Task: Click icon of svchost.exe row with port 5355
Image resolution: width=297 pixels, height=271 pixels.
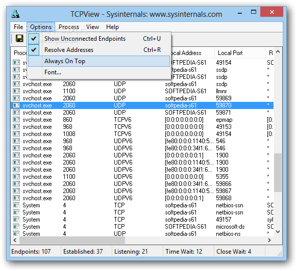Action: click(x=16, y=177)
